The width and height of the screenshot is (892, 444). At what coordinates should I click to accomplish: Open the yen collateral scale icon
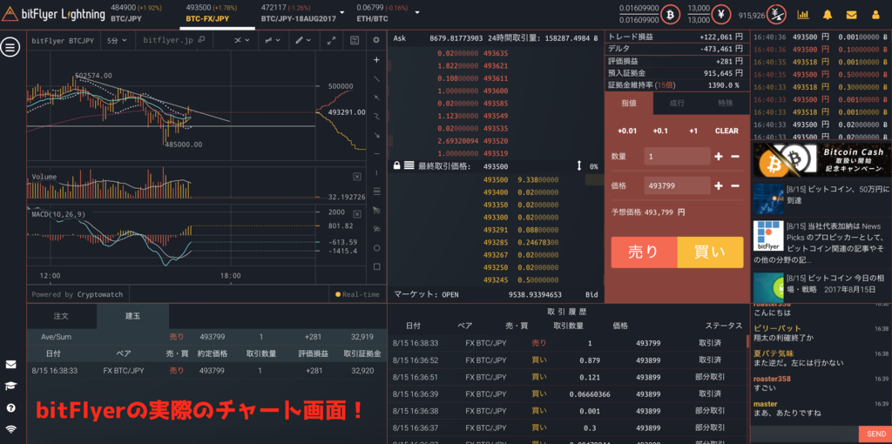(x=775, y=14)
